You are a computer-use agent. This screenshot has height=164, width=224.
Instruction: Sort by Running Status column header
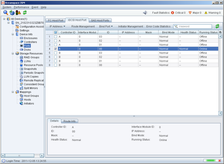tap(208, 32)
